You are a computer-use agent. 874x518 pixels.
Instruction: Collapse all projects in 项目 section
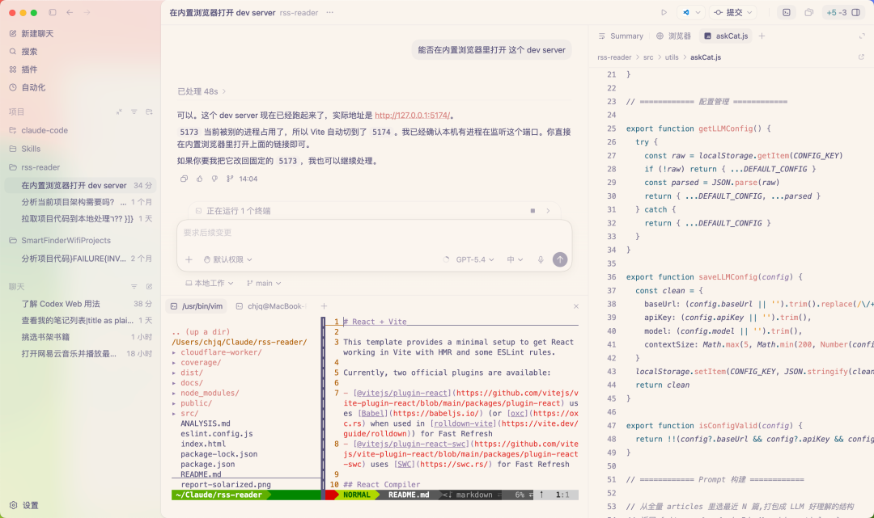(x=119, y=112)
